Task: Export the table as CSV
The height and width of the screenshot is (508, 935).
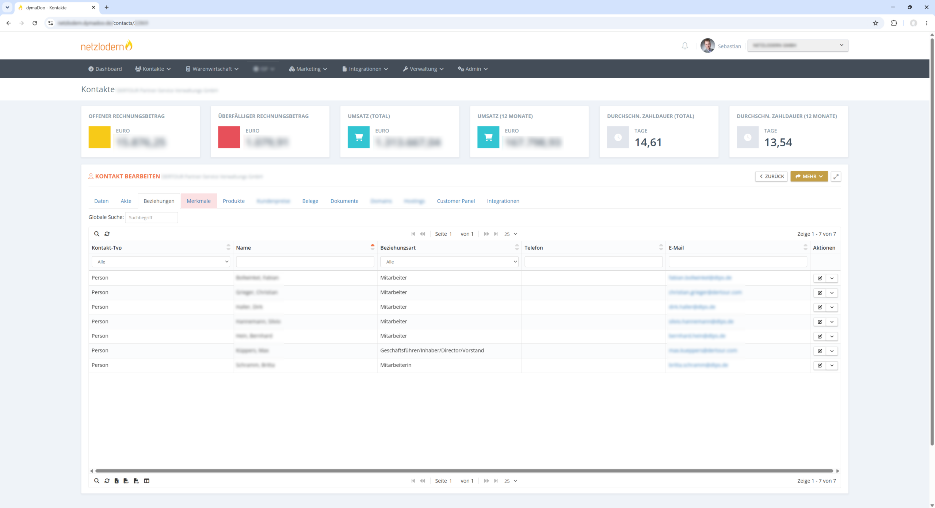Action: click(x=136, y=481)
